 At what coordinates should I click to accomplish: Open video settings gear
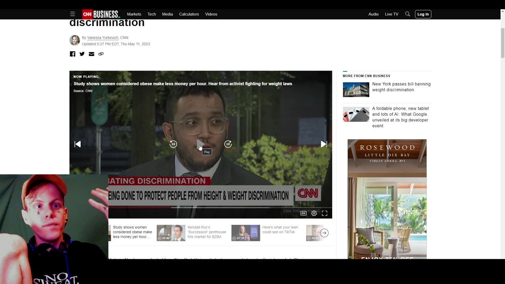coord(314,213)
